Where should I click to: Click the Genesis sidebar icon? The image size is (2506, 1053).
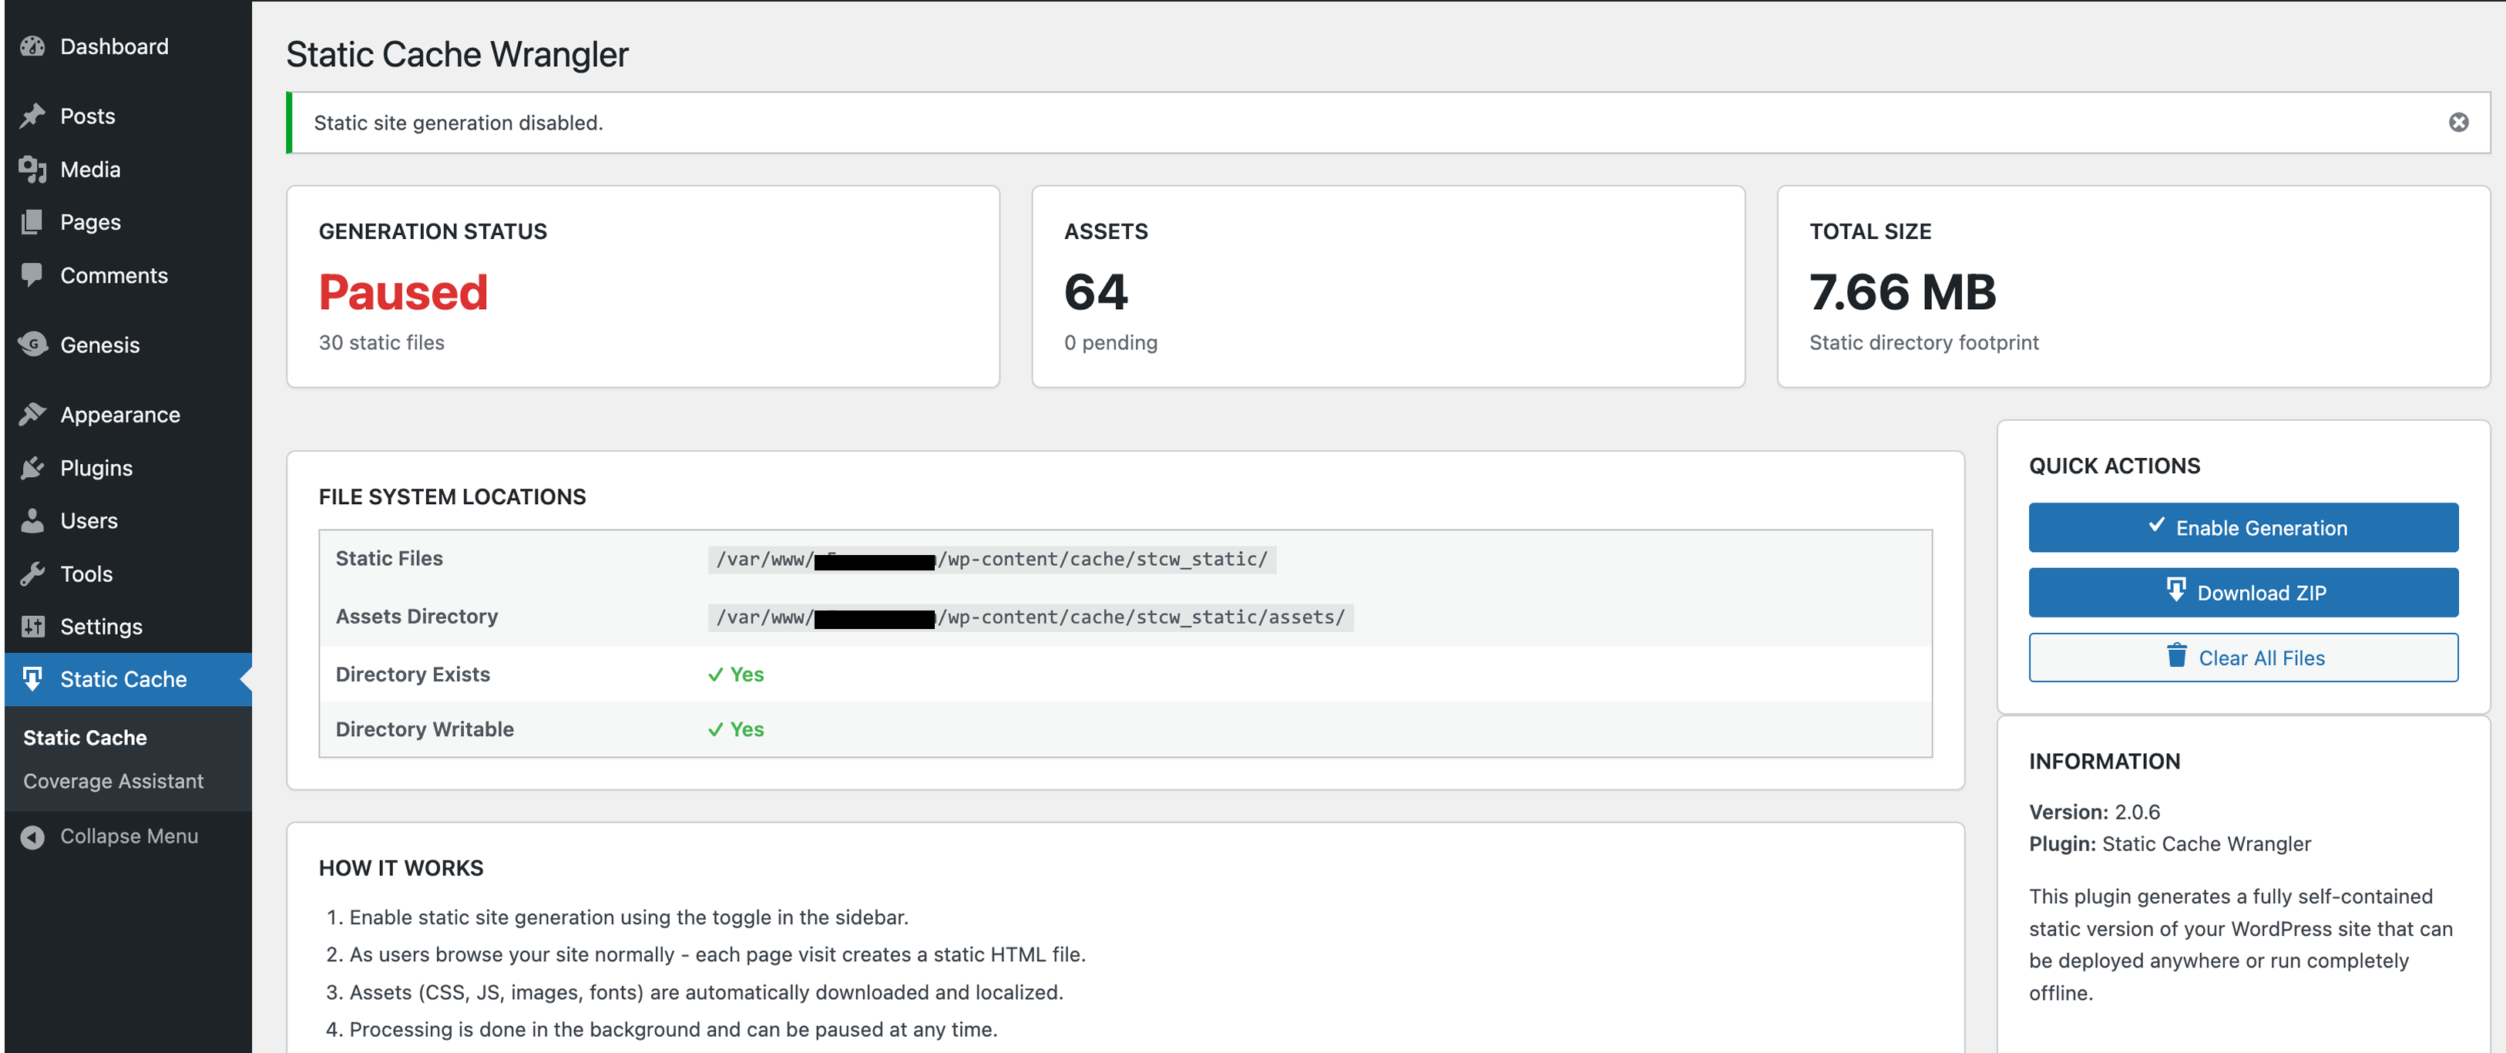click(x=32, y=345)
